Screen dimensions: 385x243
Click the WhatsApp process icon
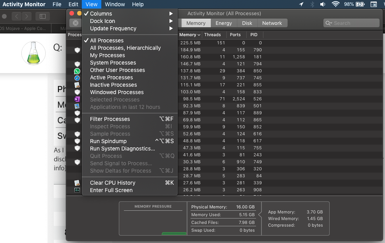tap(77, 71)
